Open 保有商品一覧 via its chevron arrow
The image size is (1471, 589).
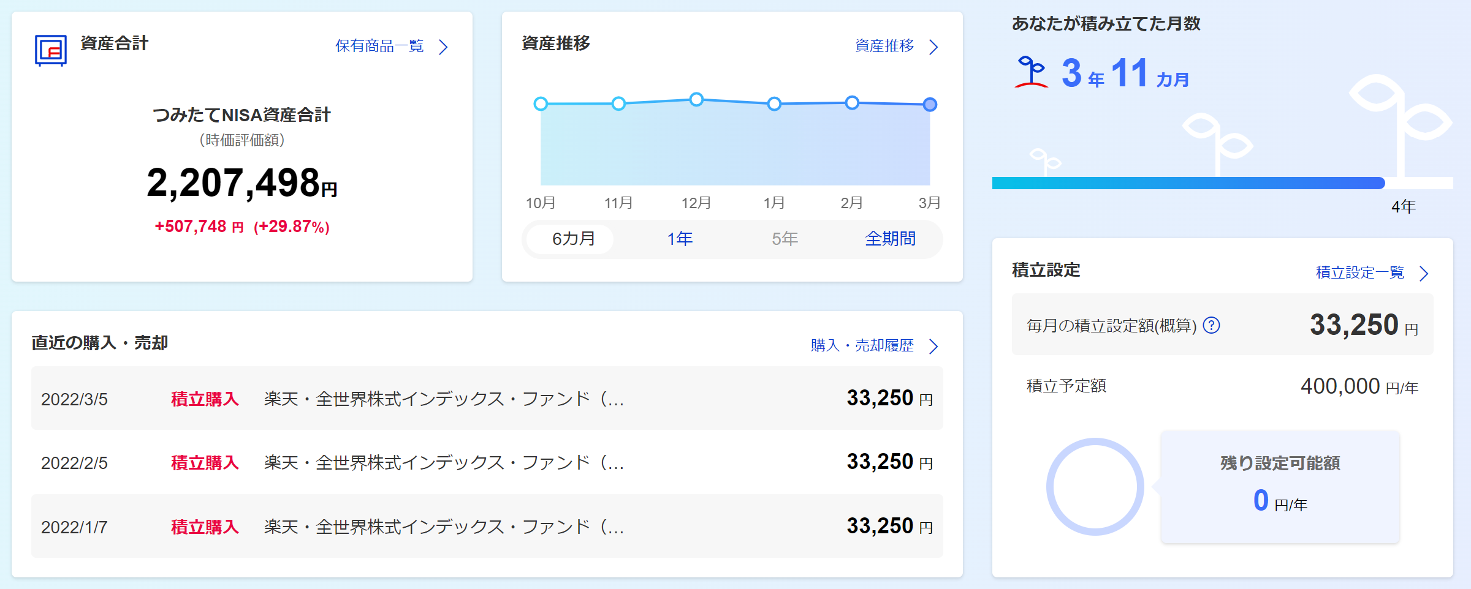pos(444,47)
